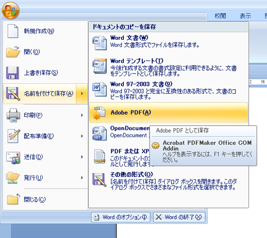Expand the 印刷 submenu arrow

(x=82, y=115)
